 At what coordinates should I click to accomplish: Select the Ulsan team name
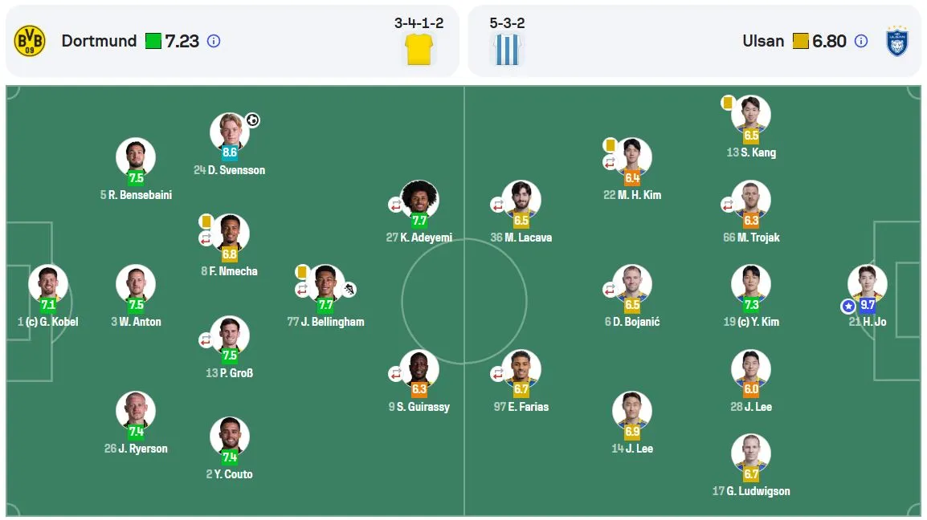(763, 41)
